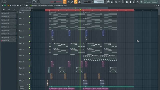Open the Channel rack view icon
This screenshot has height=90, width=160.
click(116, 2)
